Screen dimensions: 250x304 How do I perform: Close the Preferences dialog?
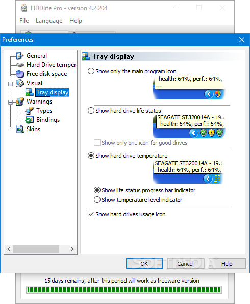[x=242, y=40]
